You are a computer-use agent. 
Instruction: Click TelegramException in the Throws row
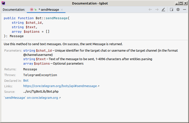point(40,75)
